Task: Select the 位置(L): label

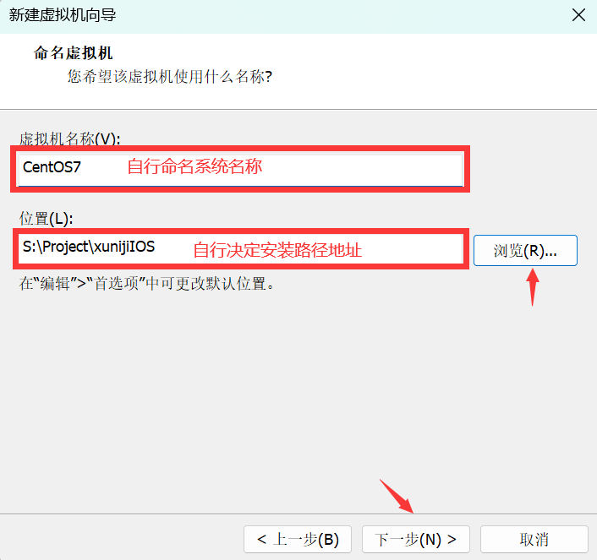Action: pyautogui.click(x=46, y=219)
